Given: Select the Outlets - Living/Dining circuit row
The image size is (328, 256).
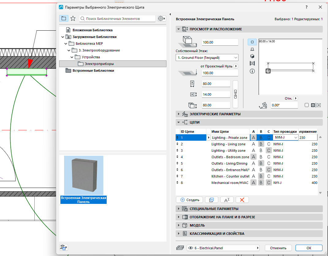Looking at the screenshot, I should (246, 163).
